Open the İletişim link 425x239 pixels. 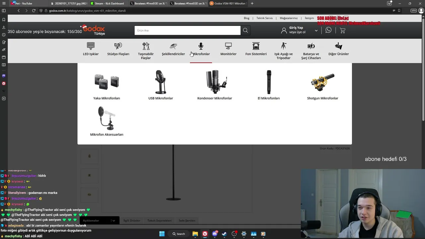coord(309,18)
